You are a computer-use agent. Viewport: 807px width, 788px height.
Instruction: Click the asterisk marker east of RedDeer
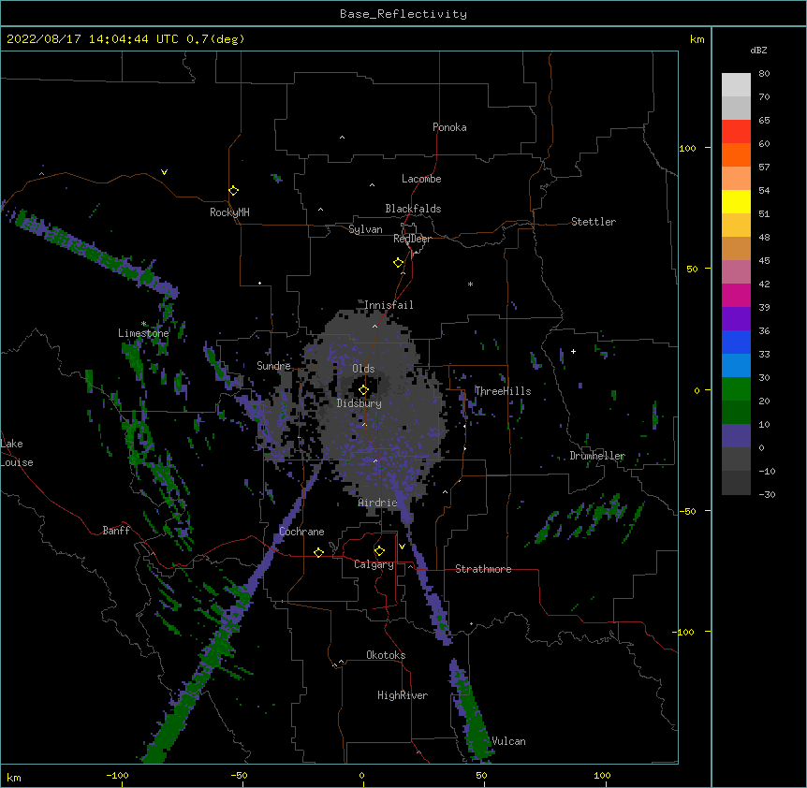[470, 284]
